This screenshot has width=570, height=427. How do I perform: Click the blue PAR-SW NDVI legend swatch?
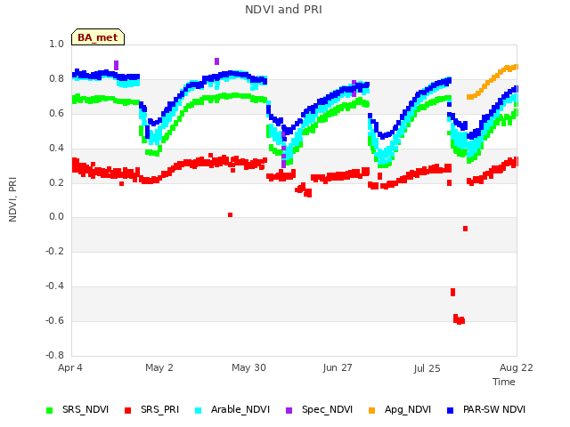450,410
